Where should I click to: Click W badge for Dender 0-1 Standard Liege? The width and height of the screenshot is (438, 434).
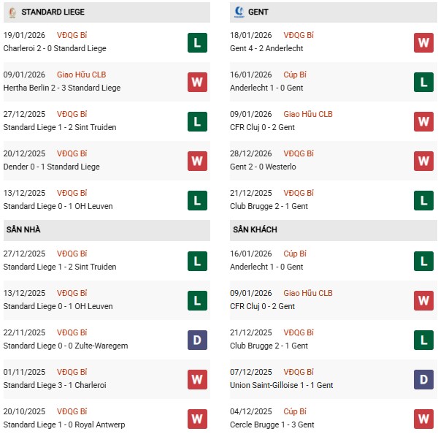click(196, 161)
